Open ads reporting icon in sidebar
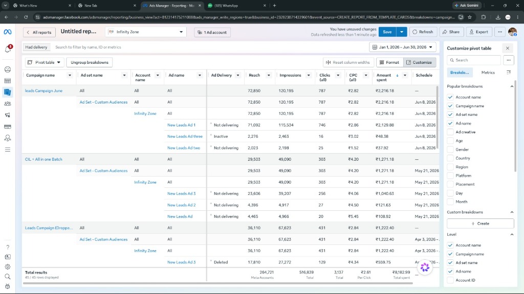 (x=8, y=92)
